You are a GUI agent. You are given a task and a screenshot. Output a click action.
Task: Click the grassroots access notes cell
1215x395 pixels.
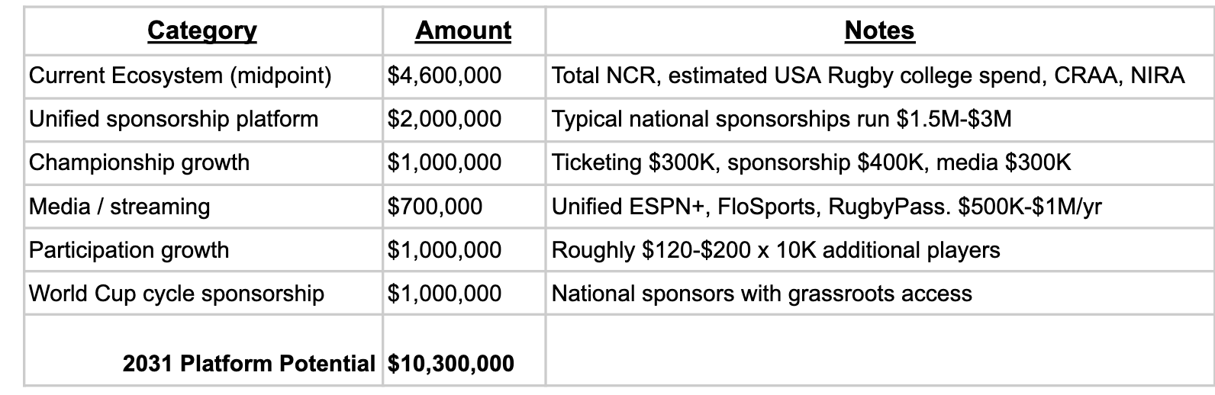click(762, 294)
